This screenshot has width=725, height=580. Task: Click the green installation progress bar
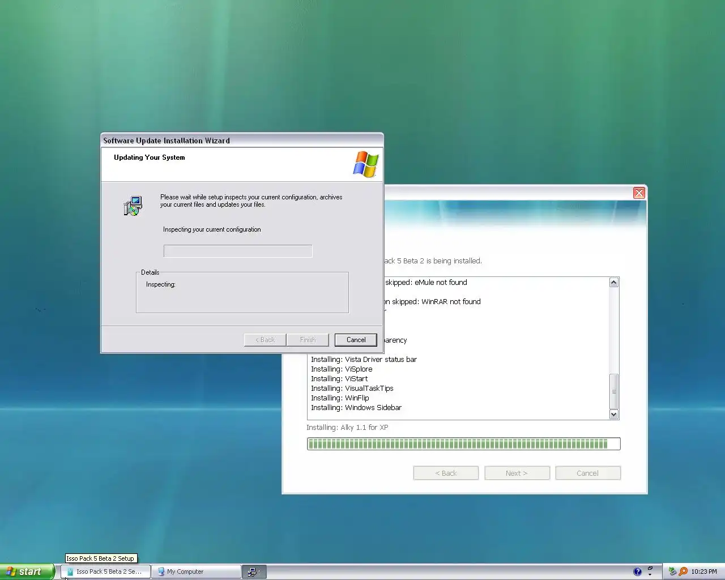click(x=463, y=443)
